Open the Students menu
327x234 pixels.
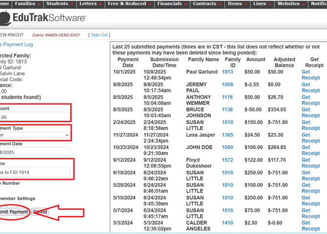click(x=60, y=4)
